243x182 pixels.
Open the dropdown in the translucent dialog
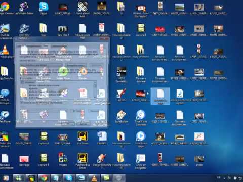(x=41, y=65)
